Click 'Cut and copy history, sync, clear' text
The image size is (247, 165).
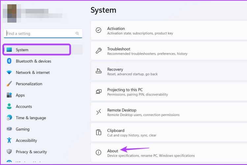[132, 135]
